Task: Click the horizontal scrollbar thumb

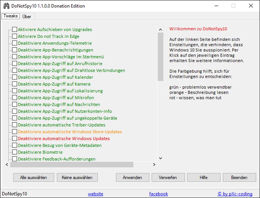Action: (72, 164)
